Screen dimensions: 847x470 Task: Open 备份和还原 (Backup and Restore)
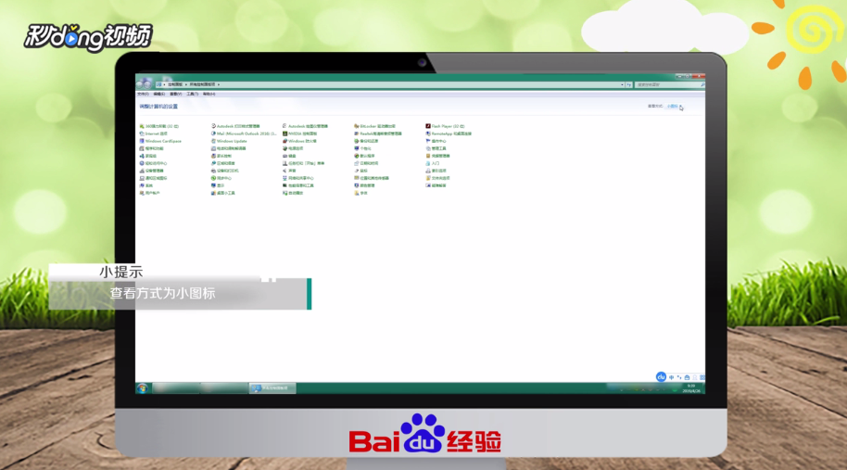[x=366, y=141]
